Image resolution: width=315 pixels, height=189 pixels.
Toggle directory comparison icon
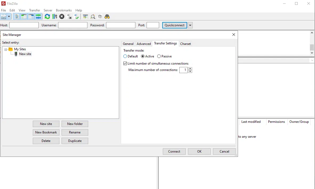(93, 16)
